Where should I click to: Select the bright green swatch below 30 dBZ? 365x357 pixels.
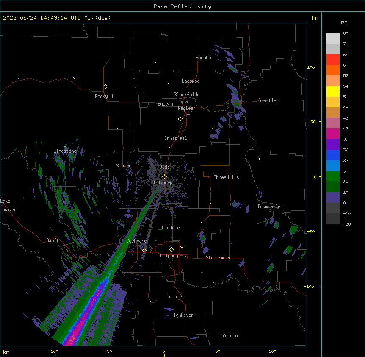click(x=333, y=176)
